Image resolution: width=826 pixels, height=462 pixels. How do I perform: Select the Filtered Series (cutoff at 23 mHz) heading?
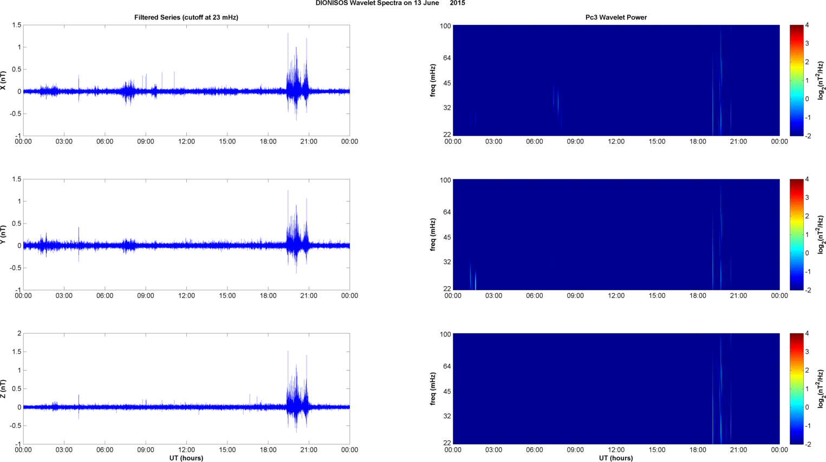click(x=186, y=17)
